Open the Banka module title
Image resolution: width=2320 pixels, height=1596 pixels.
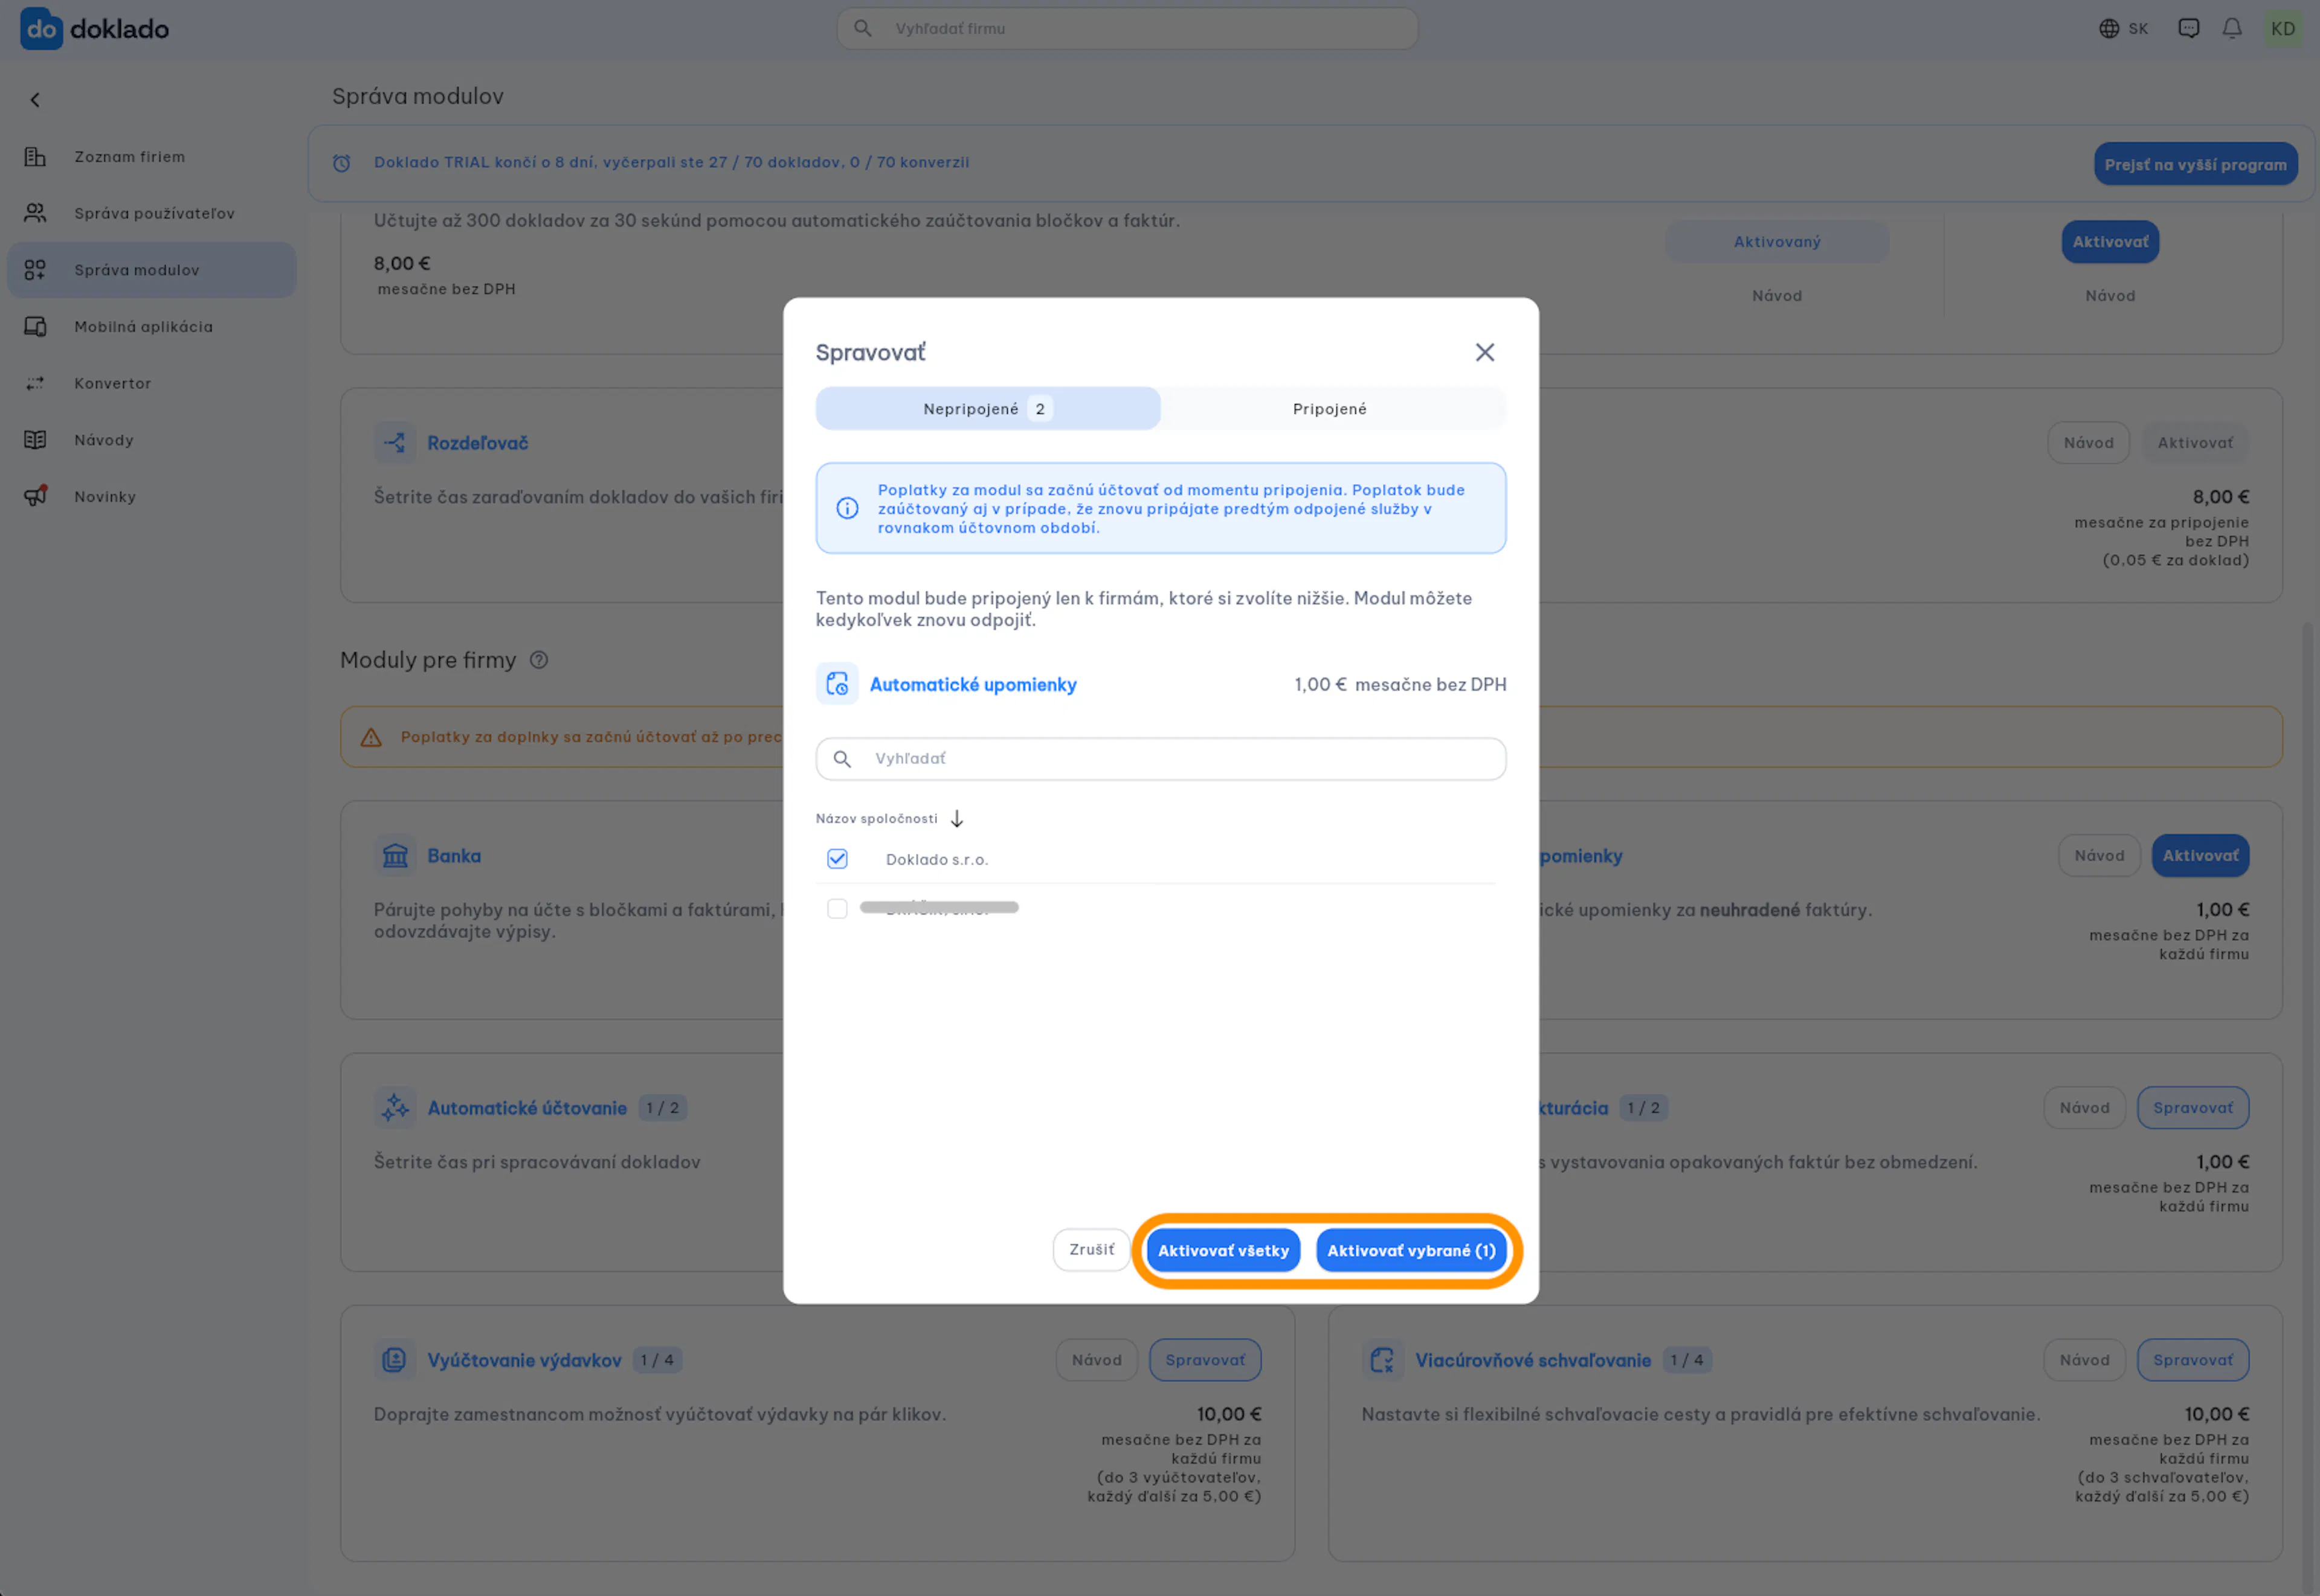(x=453, y=856)
